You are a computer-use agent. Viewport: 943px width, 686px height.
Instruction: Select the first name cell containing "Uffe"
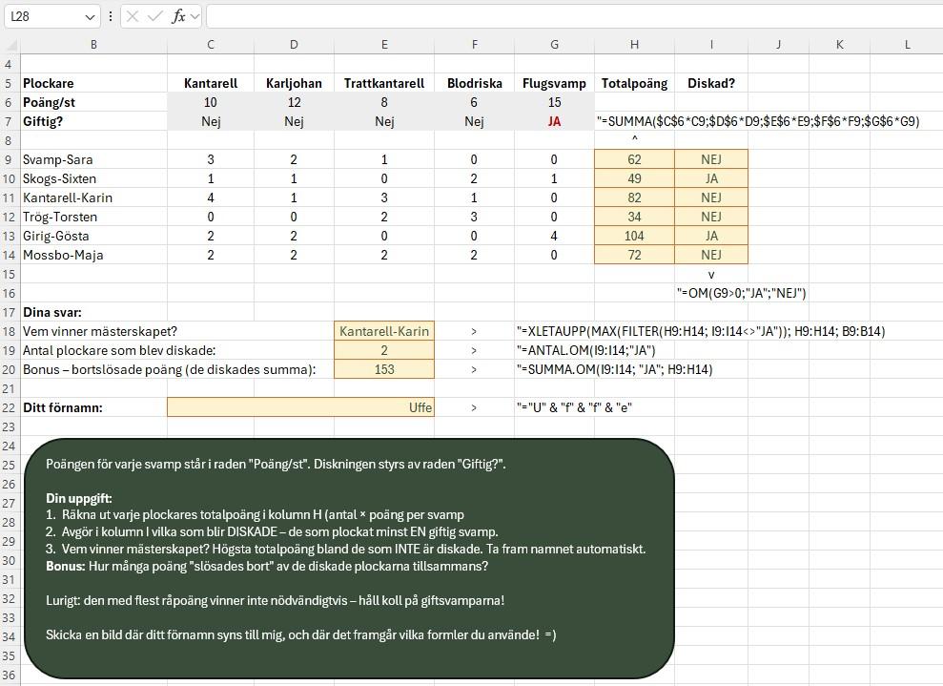click(x=300, y=407)
